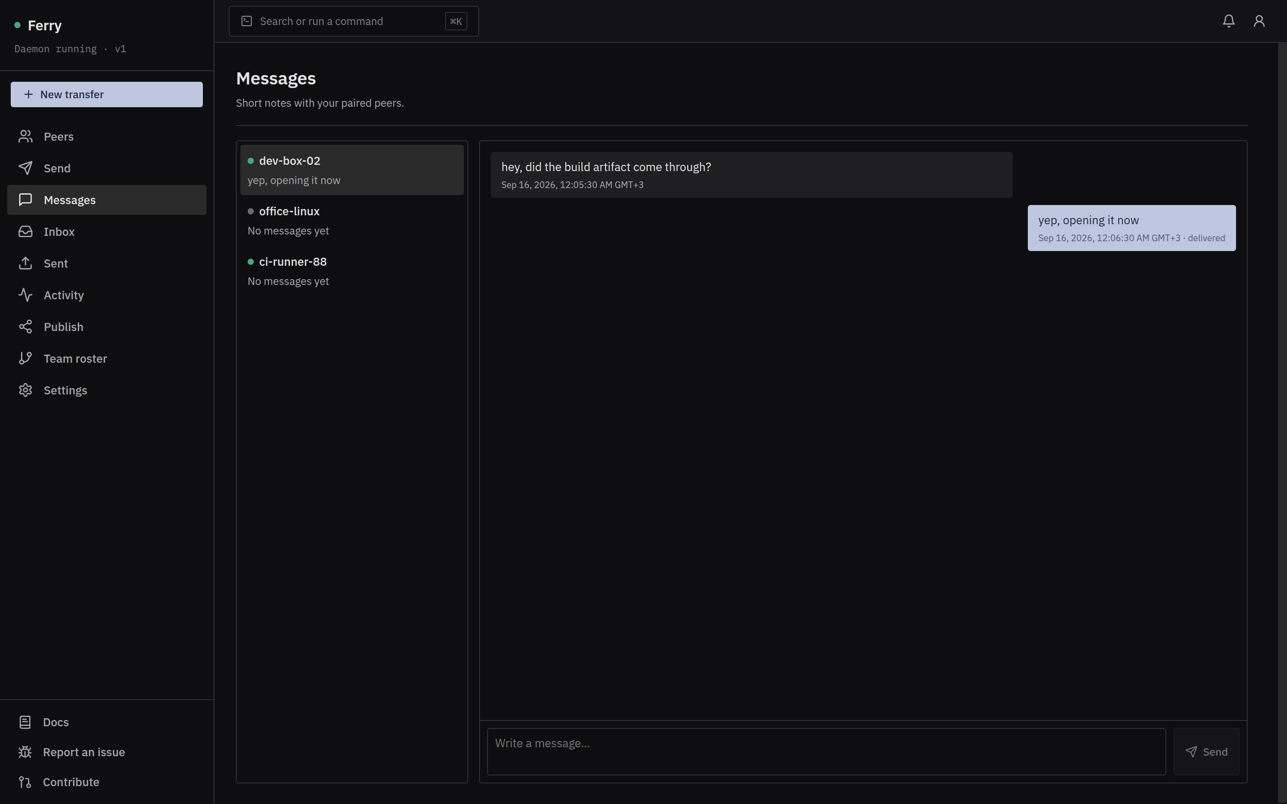This screenshot has width=1287, height=804.
Task: Click 'Daemon running · v1' status text
Action: click(70, 49)
